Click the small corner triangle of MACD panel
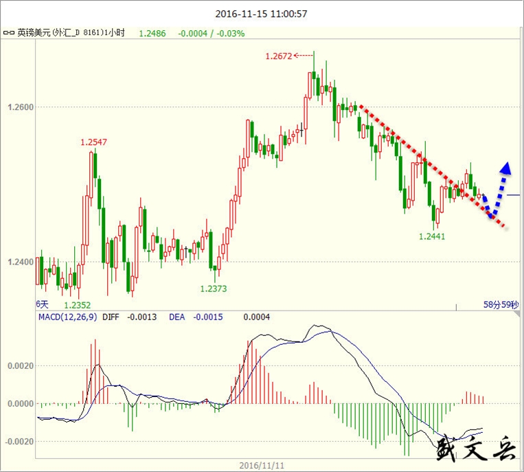 coord(518,315)
